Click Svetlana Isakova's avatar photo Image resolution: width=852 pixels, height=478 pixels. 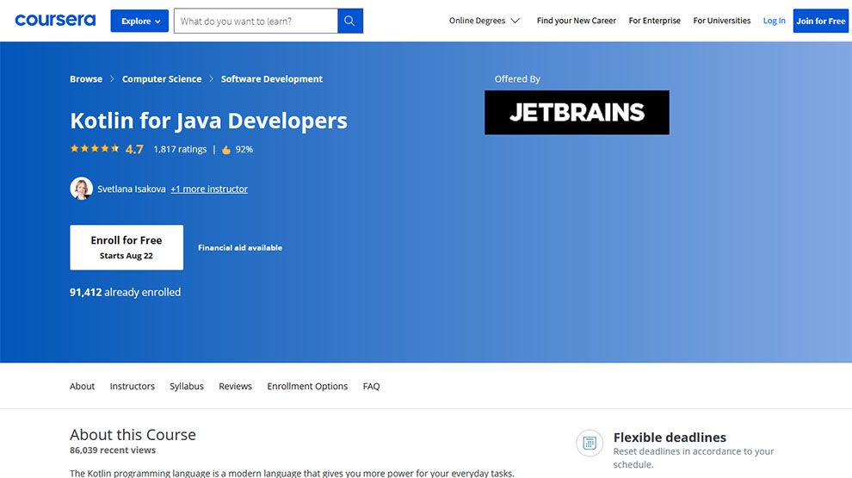pos(81,189)
